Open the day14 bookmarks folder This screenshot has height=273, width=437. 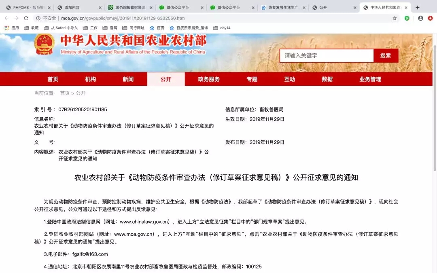tap(222, 28)
